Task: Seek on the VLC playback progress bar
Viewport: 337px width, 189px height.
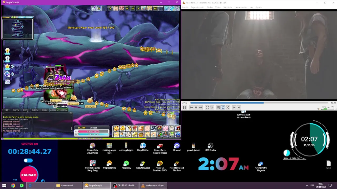Action: point(259,103)
